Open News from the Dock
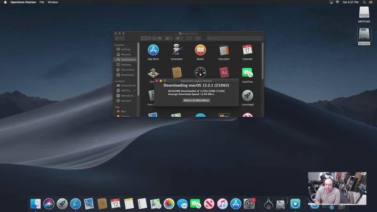The height and width of the screenshot is (212, 377). [x=209, y=204]
